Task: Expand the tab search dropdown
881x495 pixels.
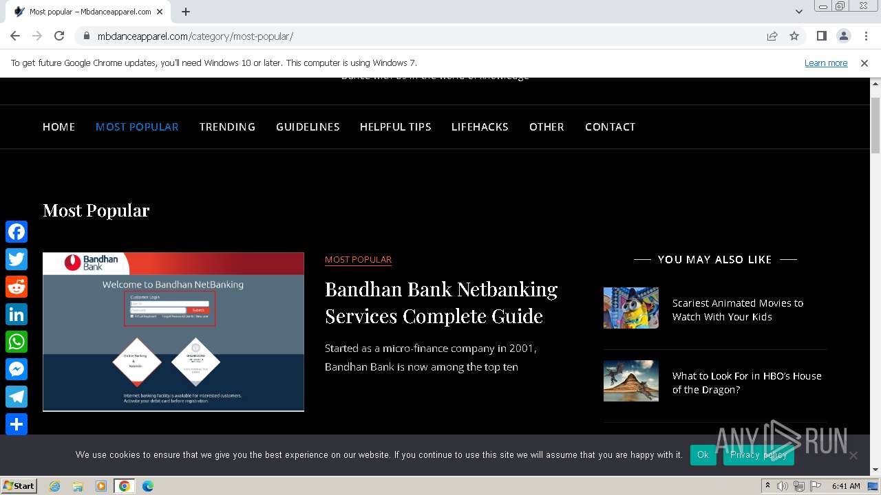Action: tap(799, 12)
